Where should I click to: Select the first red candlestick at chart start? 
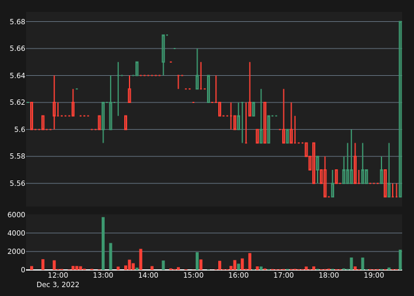[x=32, y=116]
